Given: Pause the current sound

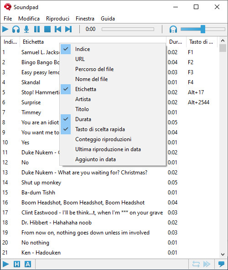Looking at the screenshot, I should pos(37,29).
